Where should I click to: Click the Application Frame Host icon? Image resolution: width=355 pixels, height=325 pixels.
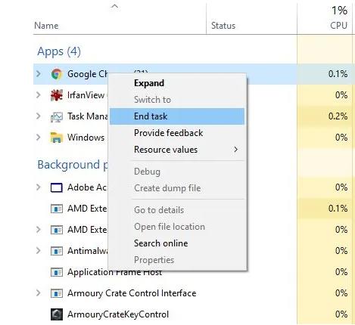pyautogui.click(x=57, y=272)
